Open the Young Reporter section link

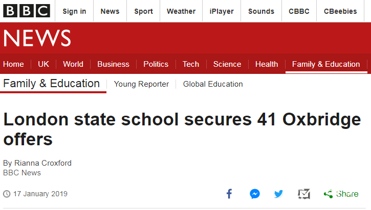[141, 84]
